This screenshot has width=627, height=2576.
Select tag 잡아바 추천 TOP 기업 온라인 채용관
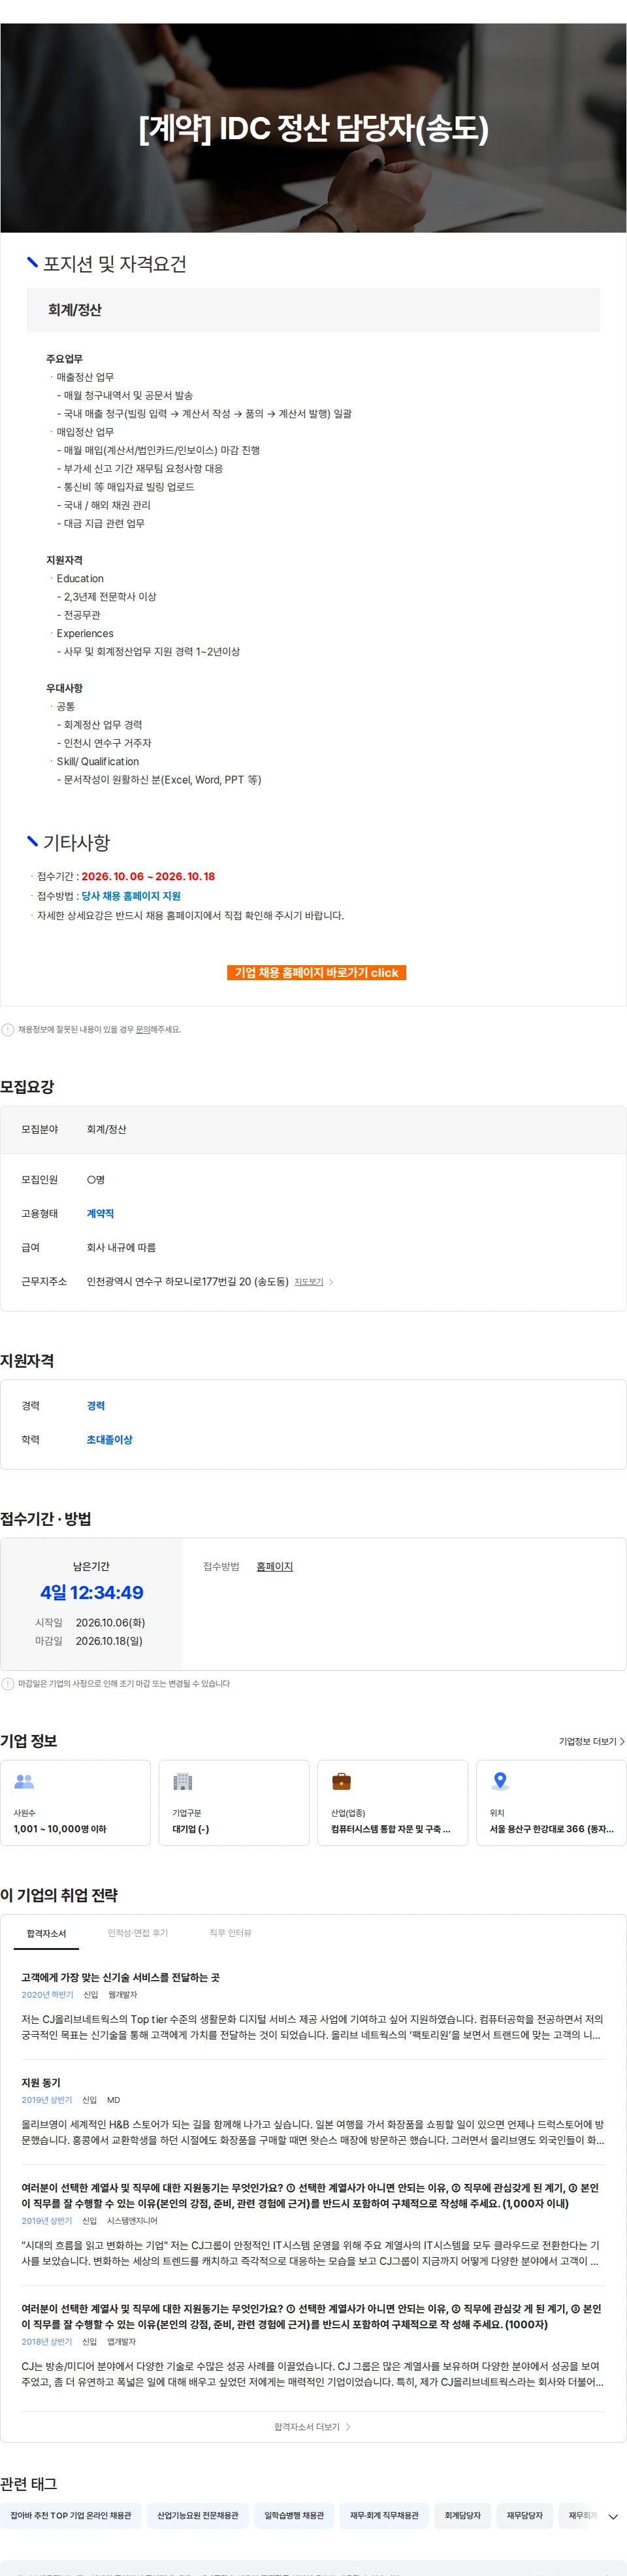(71, 2515)
